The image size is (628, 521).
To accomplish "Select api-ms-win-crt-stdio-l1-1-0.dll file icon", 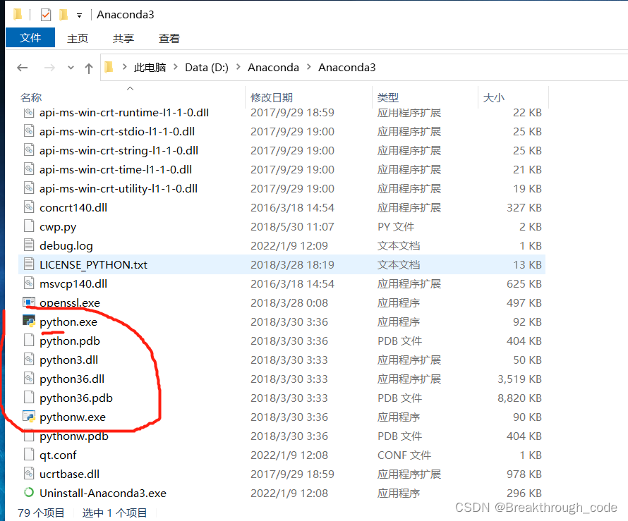I will pos(29,131).
